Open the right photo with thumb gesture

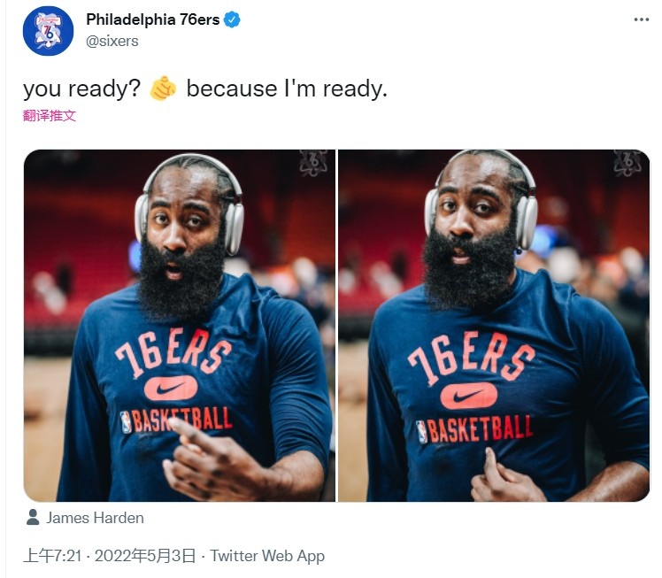pyautogui.click(x=494, y=326)
